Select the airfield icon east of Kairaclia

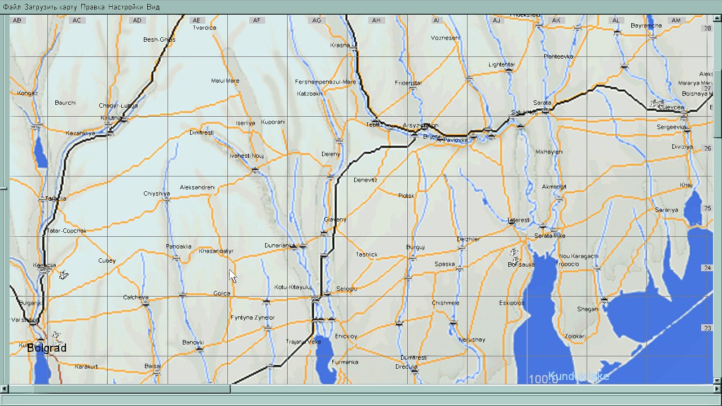tap(64, 275)
